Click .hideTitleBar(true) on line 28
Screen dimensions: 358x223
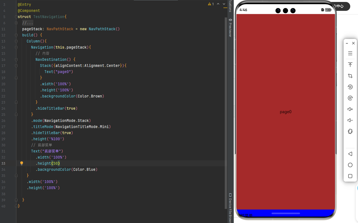tap(52, 133)
